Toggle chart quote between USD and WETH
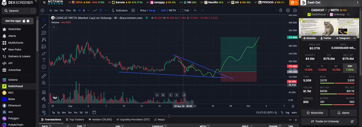The image size is (362, 127). [168, 10]
